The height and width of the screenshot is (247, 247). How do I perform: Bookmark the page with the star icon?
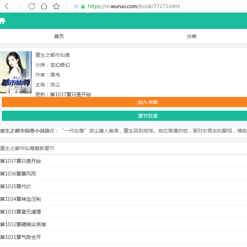pyautogui.click(x=56, y=6)
